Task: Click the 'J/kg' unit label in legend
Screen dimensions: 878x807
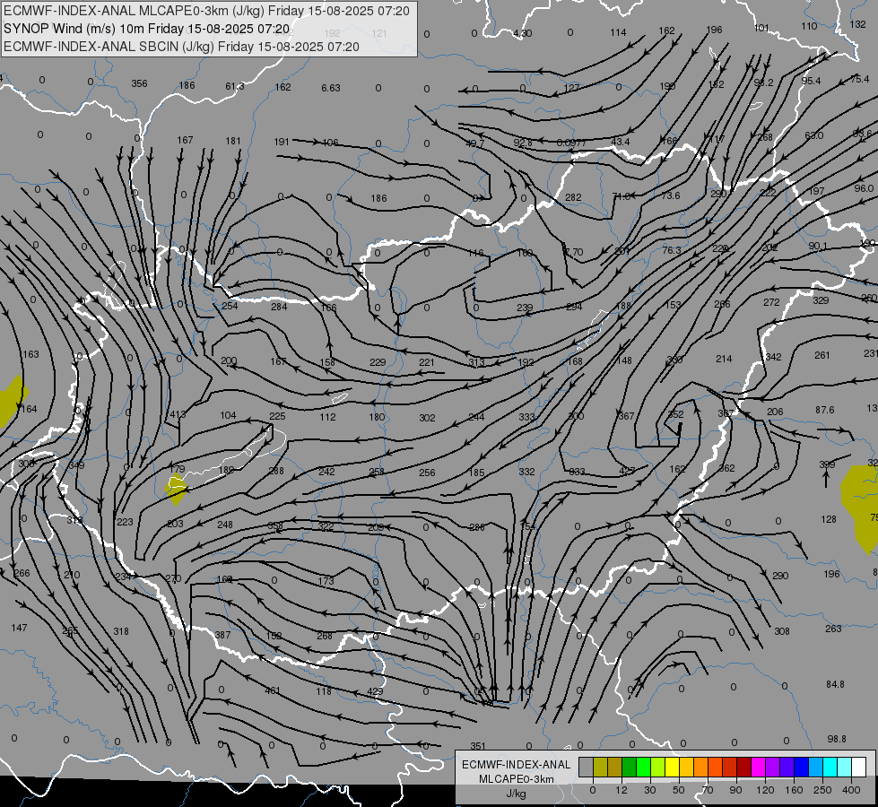Action: 517,794
